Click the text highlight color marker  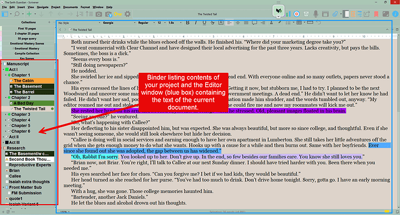click(280, 23)
